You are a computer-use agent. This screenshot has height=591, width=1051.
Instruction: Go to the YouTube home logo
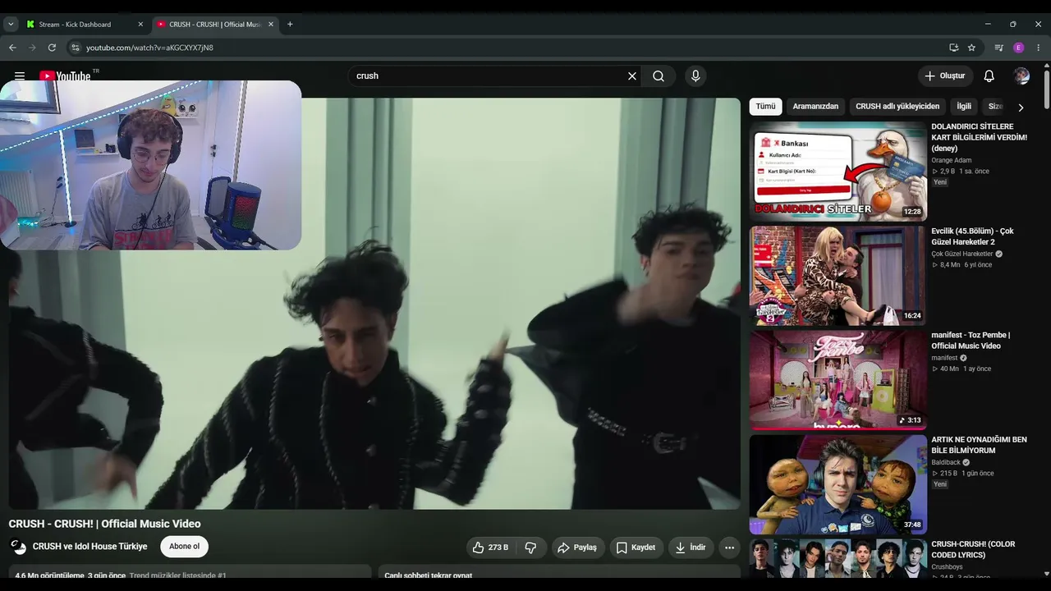pyautogui.click(x=65, y=76)
